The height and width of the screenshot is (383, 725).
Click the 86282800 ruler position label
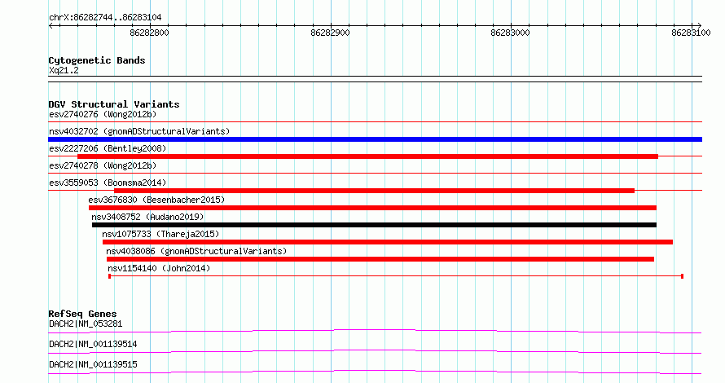click(x=149, y=33)
